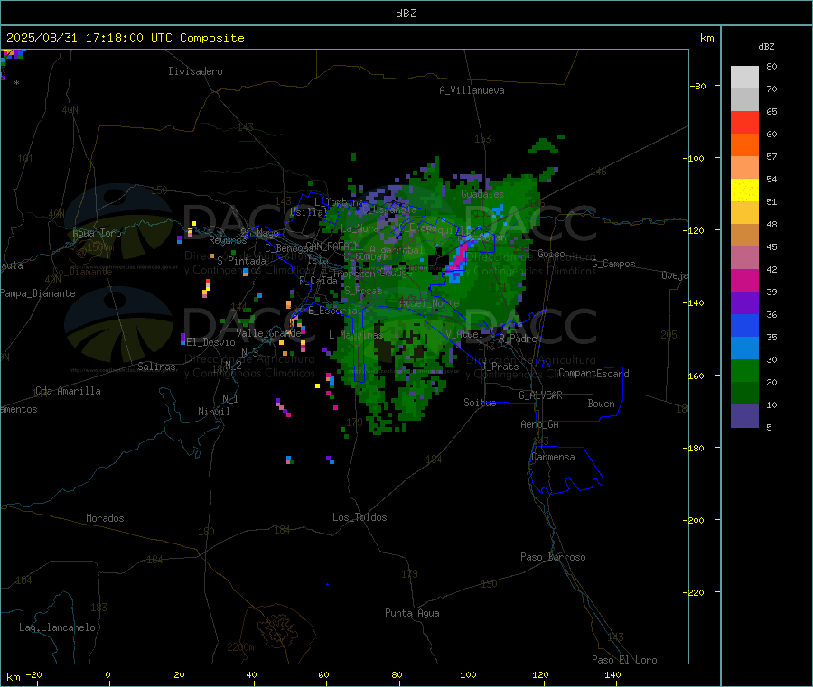The height and width of the screenshot is (687, 813).
Task: Click the 'Salinas' map label
Action: [156, 367]
